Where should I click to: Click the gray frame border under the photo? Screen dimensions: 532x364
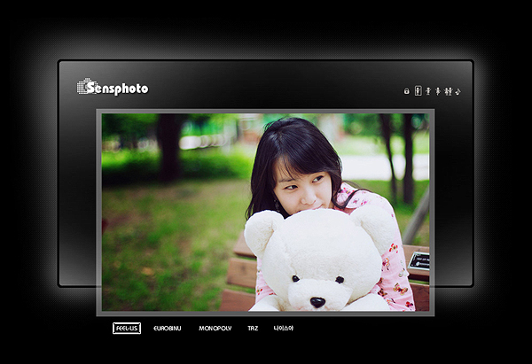tap(266, 314)
